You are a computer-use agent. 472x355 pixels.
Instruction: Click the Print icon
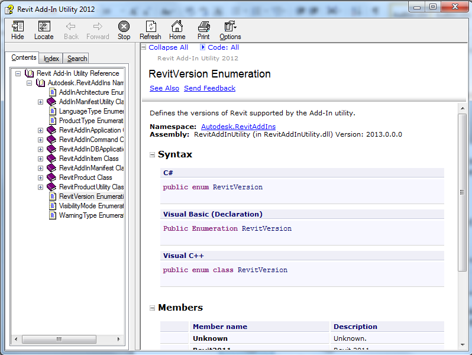point(204,27)
